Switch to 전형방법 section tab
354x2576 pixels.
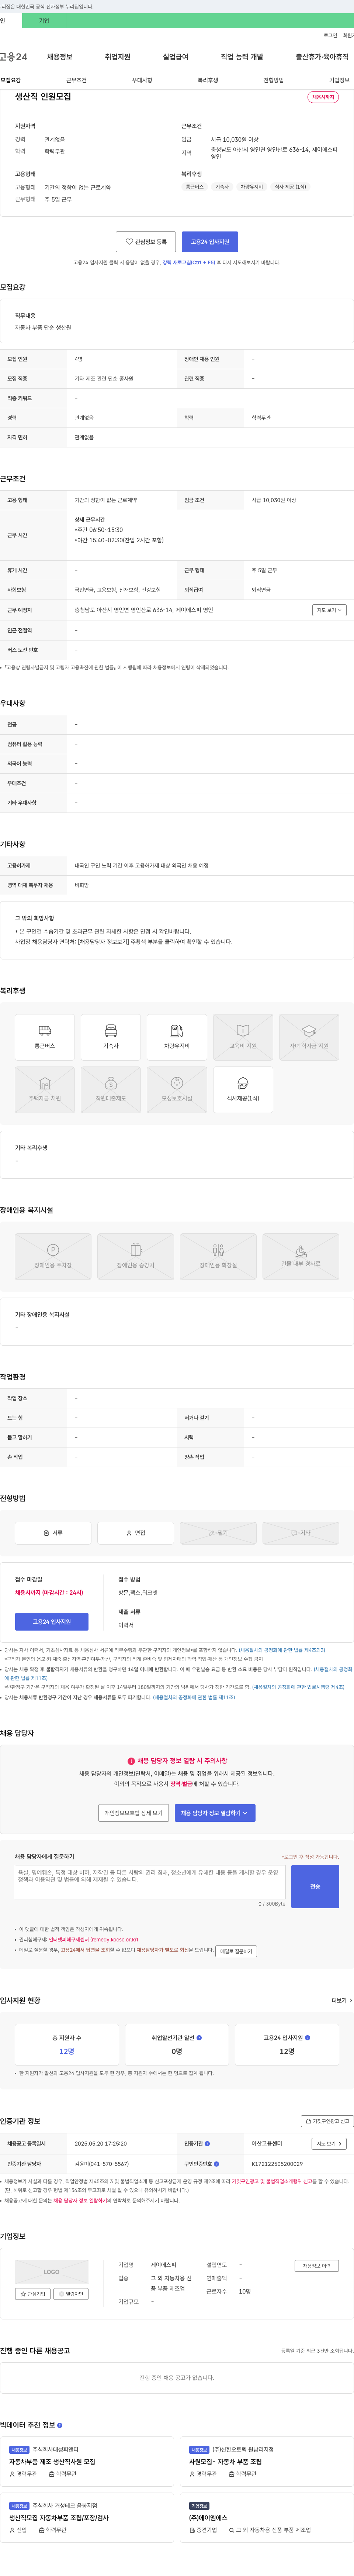pos(274,80)
